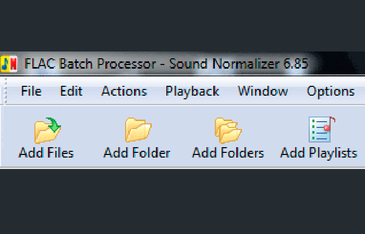The height and width of the screenshot is (234, 365).
Task: Click the FLAC Batch Processor window title text
Action: pos(90,63)
